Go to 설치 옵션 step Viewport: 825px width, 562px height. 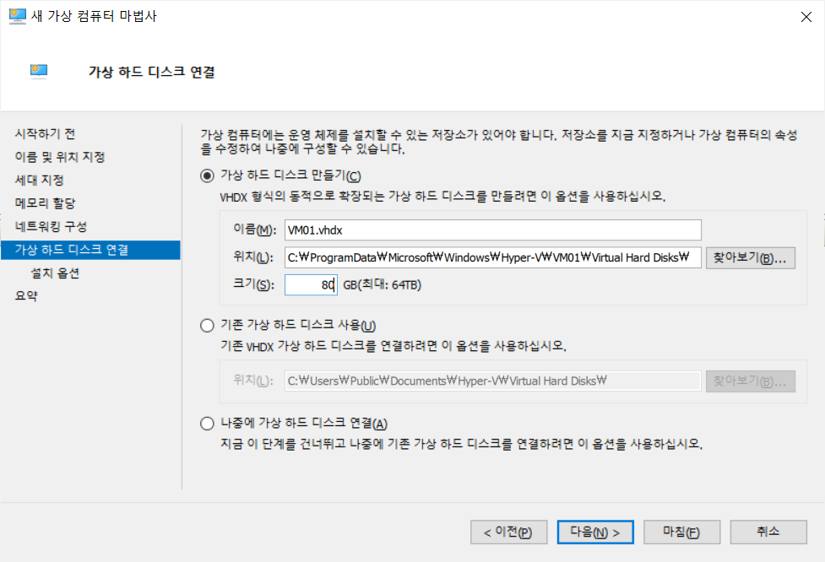pos(55,273)
